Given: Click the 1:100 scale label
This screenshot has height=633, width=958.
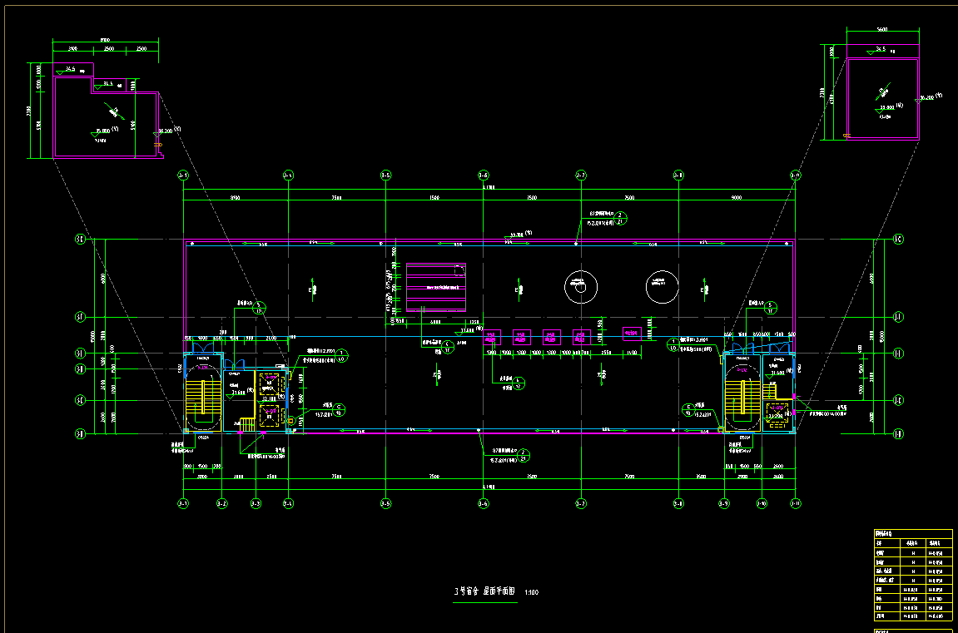Looking at the screenshot, I should pos(532,592).
